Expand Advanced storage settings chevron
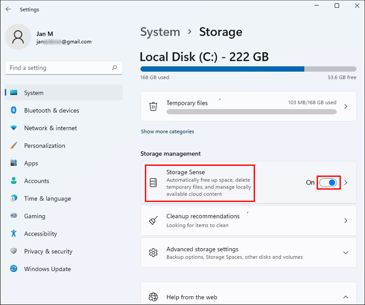The height and width of the screenshot is (305, 365). coord(346,253)
